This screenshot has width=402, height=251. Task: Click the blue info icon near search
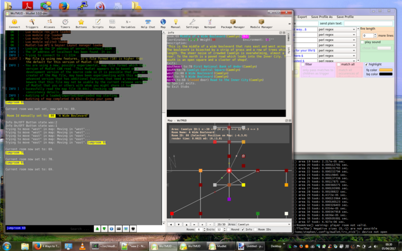(x=112, y=228)
